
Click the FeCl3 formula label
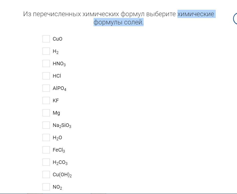click(59, 150)
